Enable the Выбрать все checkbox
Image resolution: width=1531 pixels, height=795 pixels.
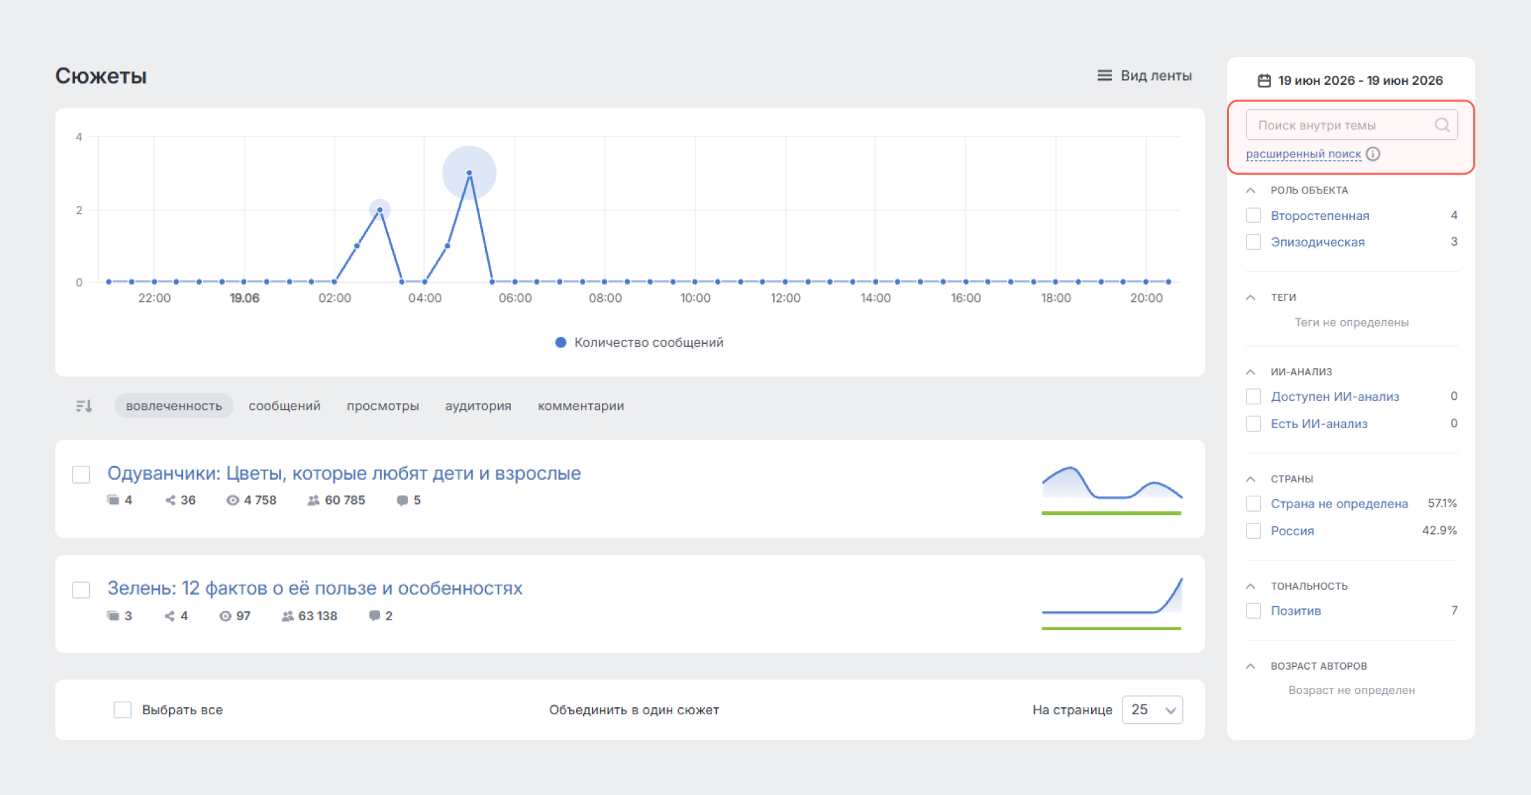tap(122, 709)
